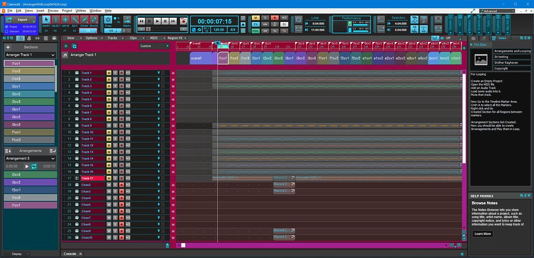Click the Learn More button

pos(482,234)
